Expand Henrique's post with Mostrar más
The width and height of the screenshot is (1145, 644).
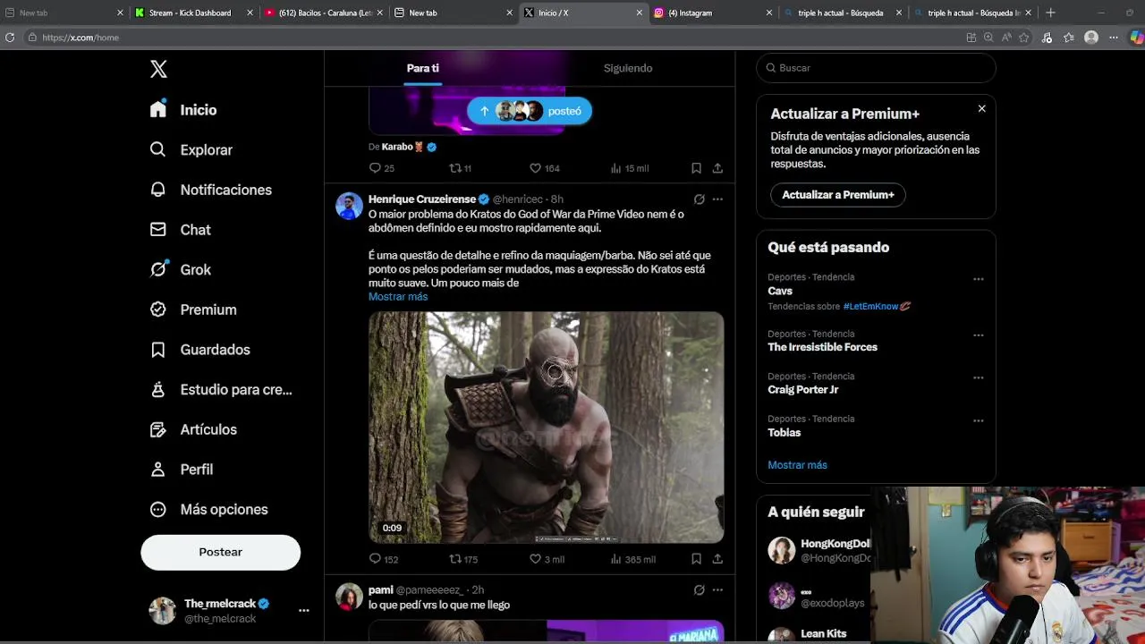click(x=398, y=297)
